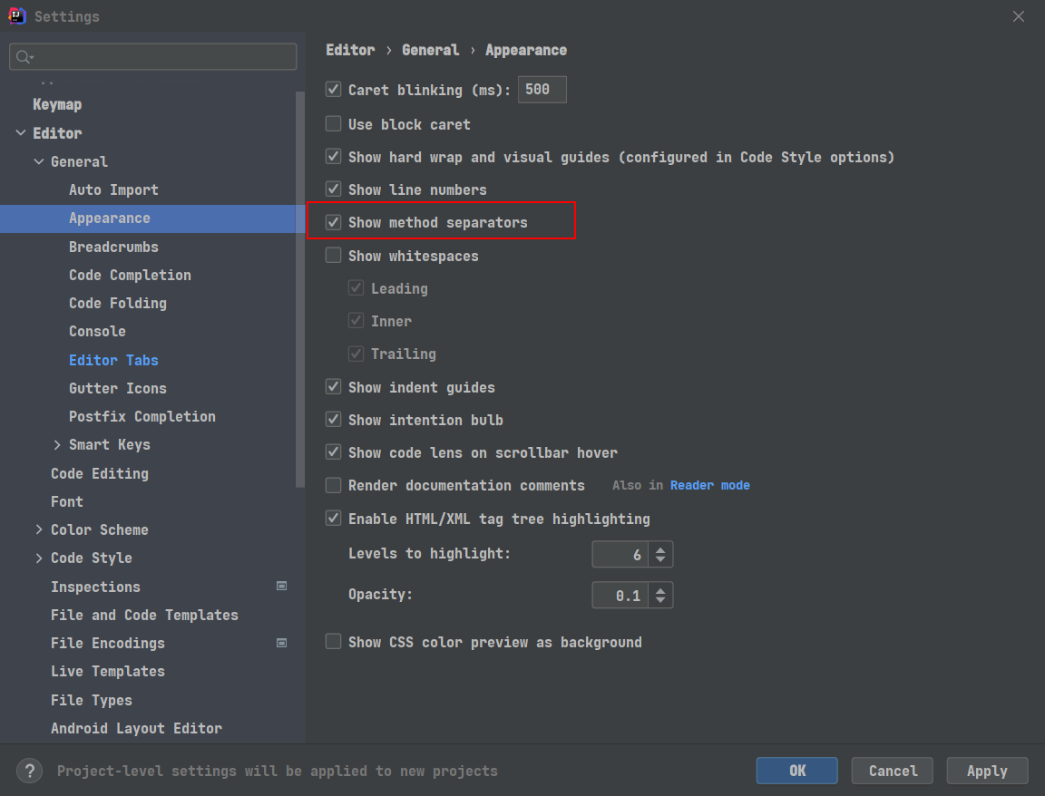Viewport: 1045px width, 796px height.
Task: Click the Apply button
Action: click(987, 771)
